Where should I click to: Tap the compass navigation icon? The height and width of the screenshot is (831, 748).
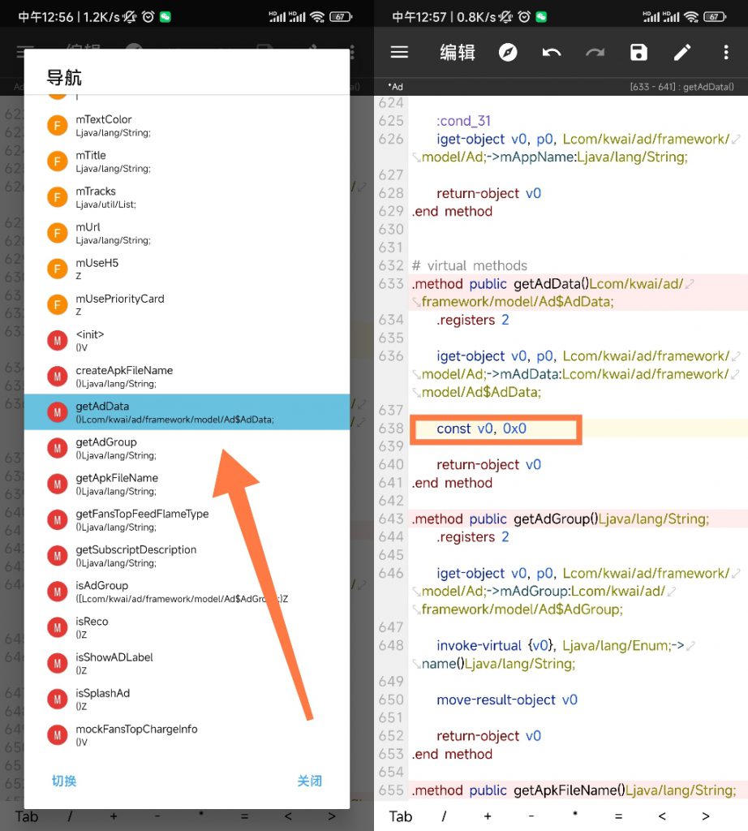(x=508, y=53)
